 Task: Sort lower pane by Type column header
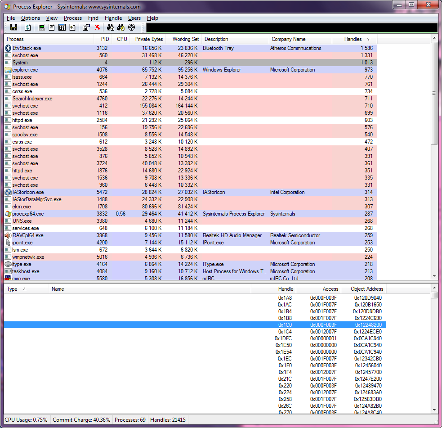(27, 289)
